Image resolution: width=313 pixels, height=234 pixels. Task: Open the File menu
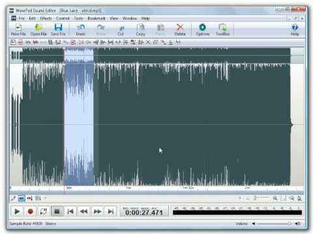point(22,18)
